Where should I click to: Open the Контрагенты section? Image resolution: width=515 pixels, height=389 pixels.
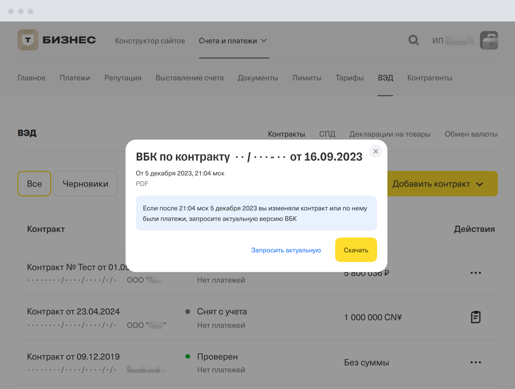[x=430, y=78]
